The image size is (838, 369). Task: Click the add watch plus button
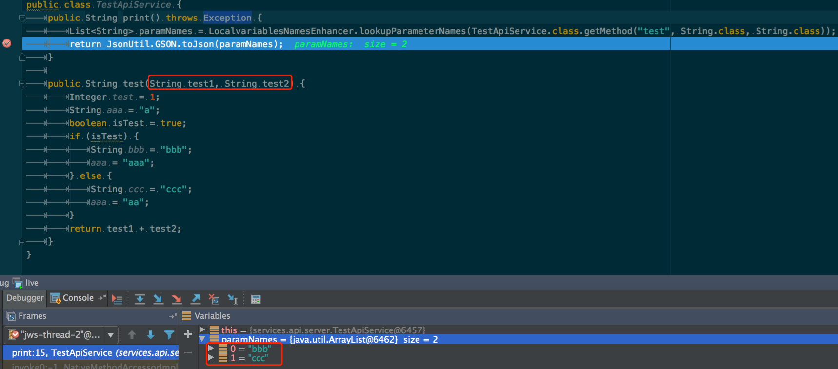pos(188,334)
